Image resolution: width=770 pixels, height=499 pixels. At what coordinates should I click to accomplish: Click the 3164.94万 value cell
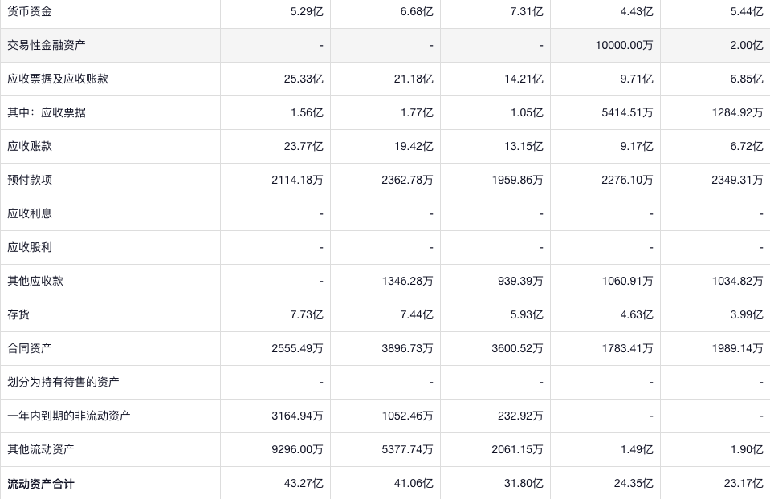point(297,416)
